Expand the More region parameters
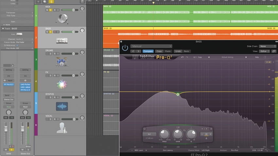Screen dimensions: 278x156 pyautogui.click(x=4, y=25)
